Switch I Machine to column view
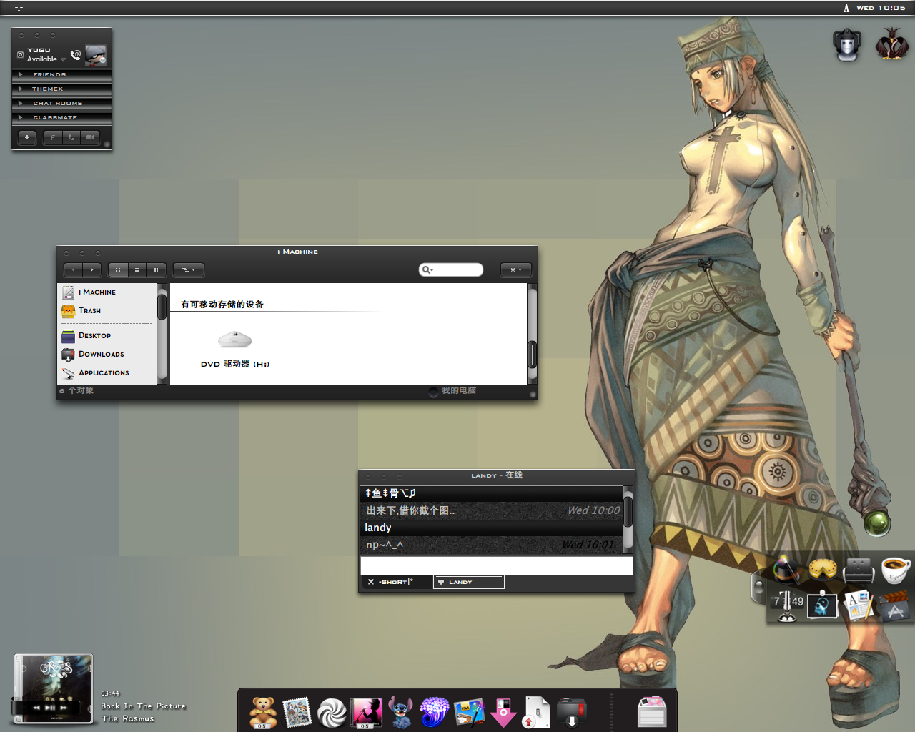Screen dimensions: 915x732 [x=157, y=269]
